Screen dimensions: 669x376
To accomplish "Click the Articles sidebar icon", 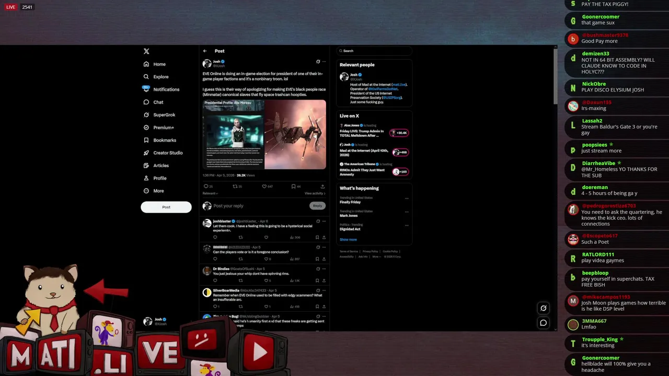I will (x=146, y=166).
